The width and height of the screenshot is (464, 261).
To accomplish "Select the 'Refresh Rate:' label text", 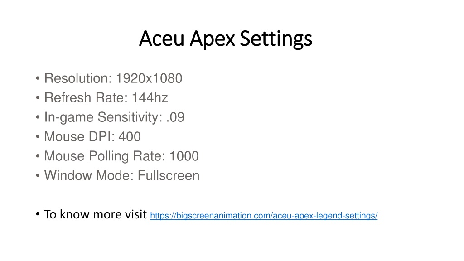I will click(x=86, y=98).
